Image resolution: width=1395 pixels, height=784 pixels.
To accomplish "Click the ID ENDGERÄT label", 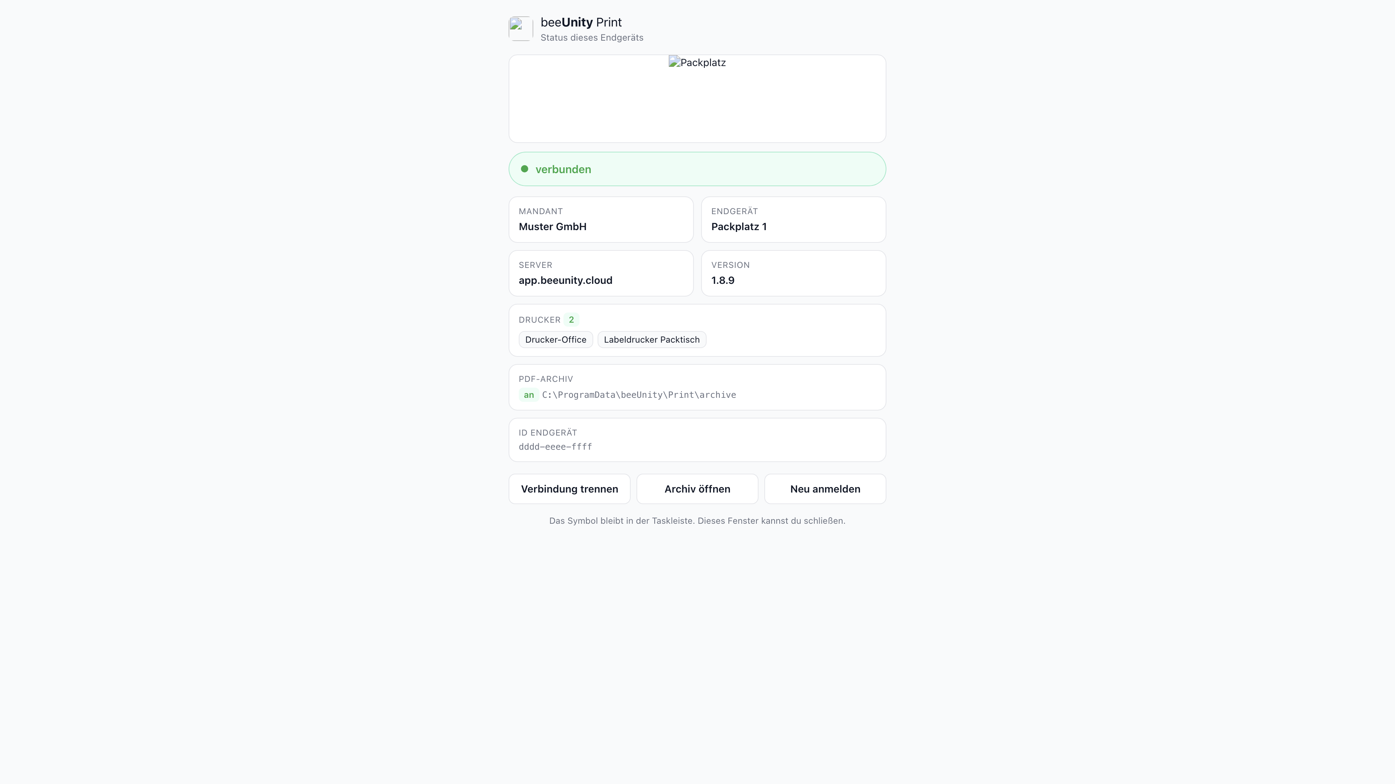I will 547,433.
